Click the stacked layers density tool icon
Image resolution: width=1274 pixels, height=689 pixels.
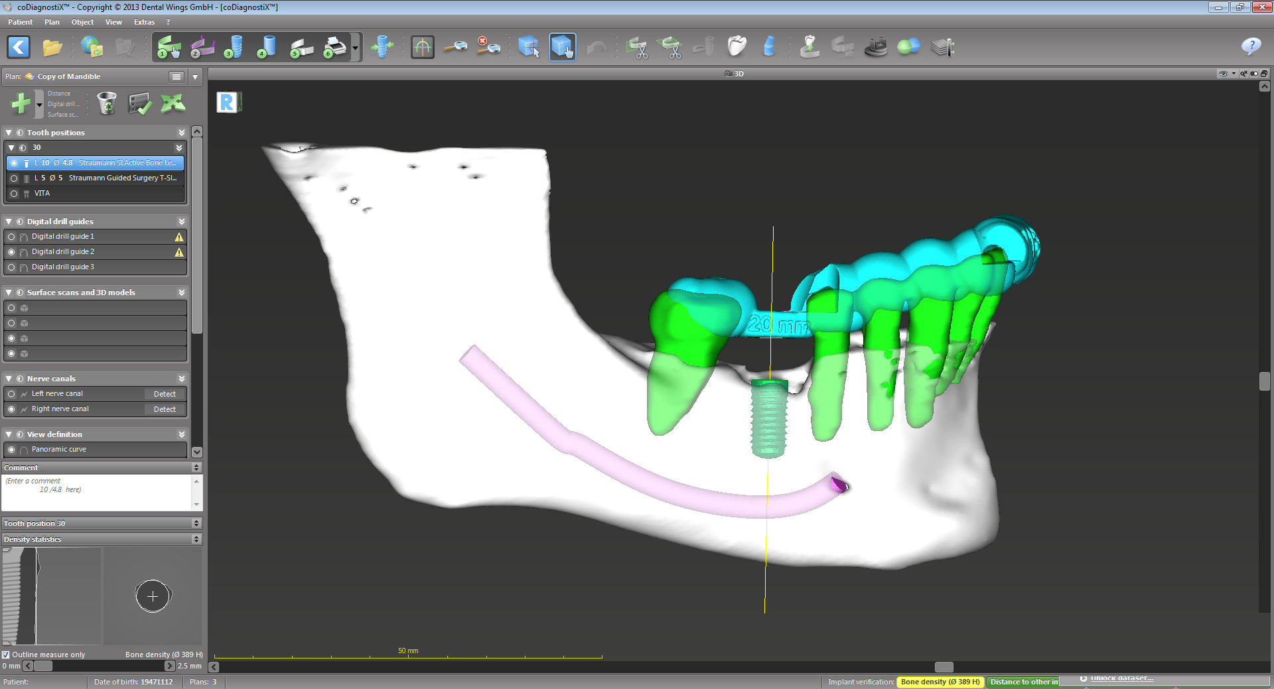[942, 47]
